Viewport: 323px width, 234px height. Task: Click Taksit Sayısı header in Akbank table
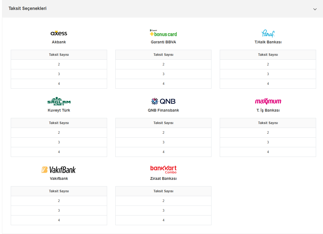coord(59,55)
